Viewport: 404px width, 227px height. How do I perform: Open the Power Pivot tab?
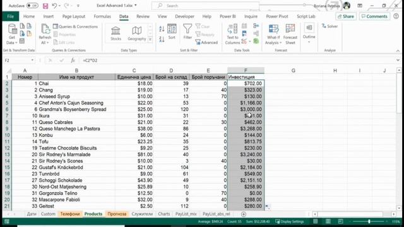(x=277, y=16)
